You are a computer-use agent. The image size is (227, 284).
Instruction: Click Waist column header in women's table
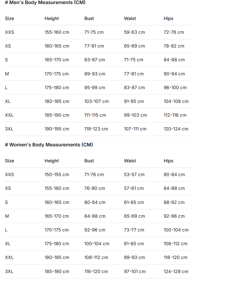click(x=130, y=161)
